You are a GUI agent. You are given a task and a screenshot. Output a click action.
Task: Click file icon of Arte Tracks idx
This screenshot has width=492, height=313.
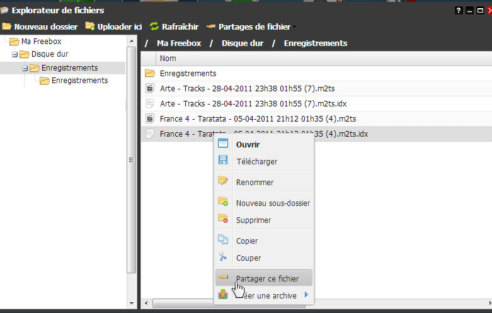(150, 103)
